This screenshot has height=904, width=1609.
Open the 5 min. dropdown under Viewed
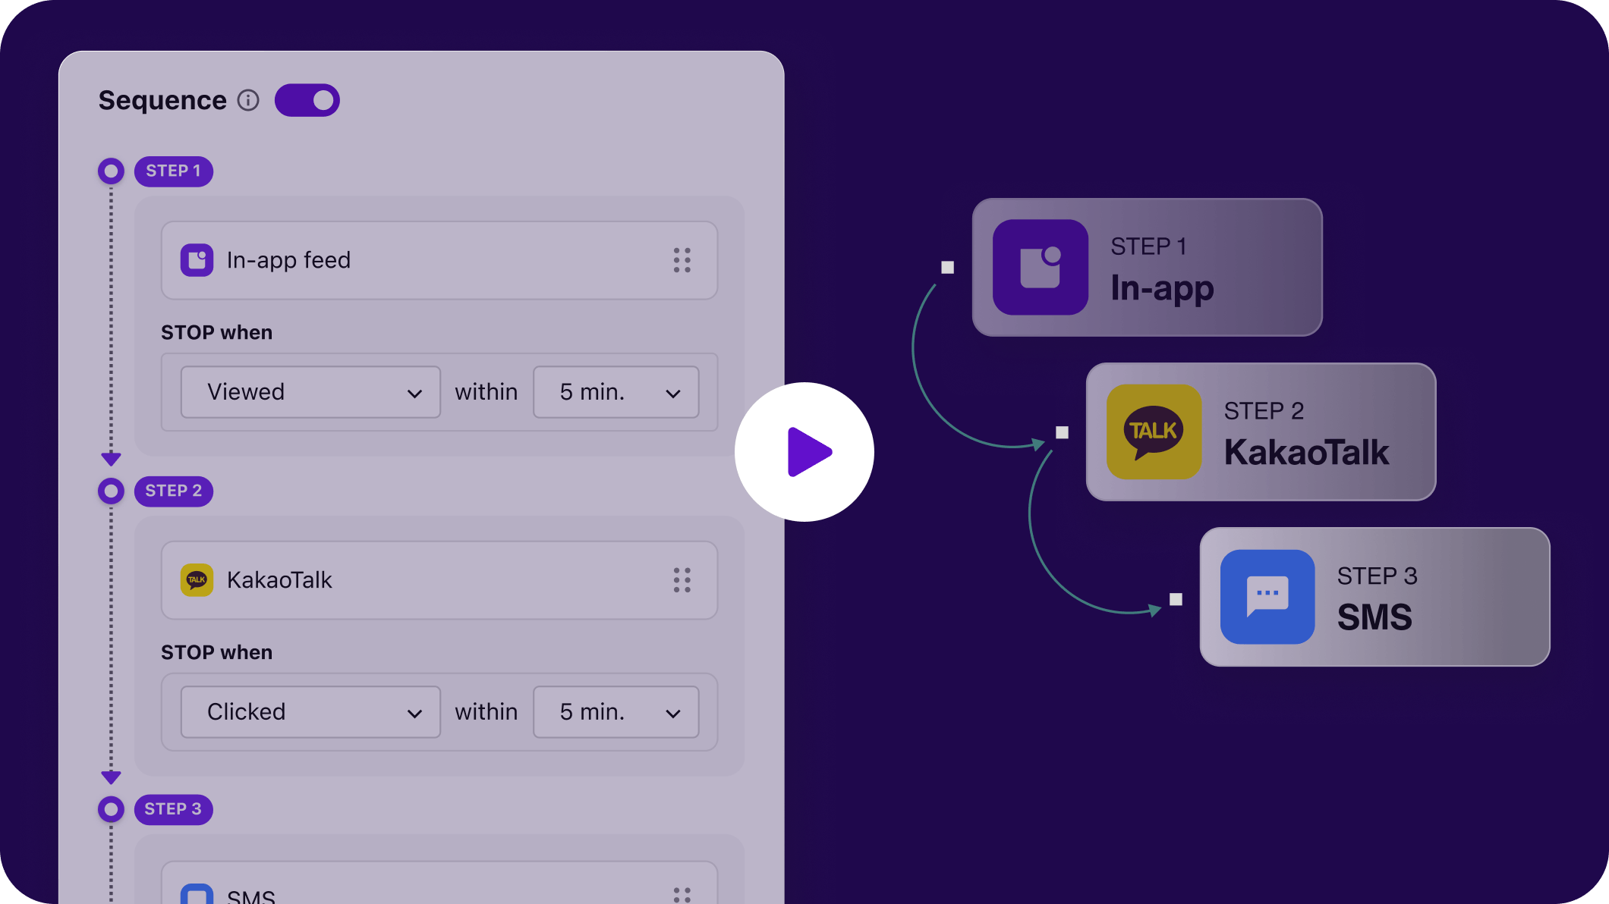[x=616, y=392]
